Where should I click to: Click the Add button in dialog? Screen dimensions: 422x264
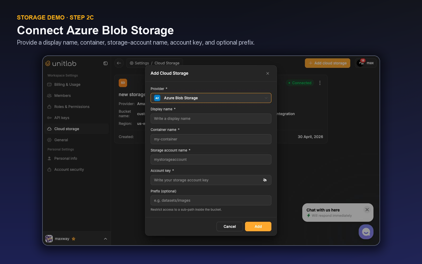click(x=258, y=227)
